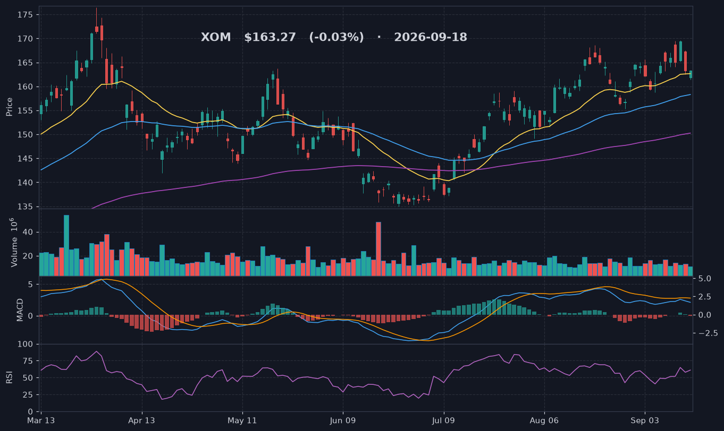Click the 140 price axis tick
Screen dimensions: 724x431
25,183
